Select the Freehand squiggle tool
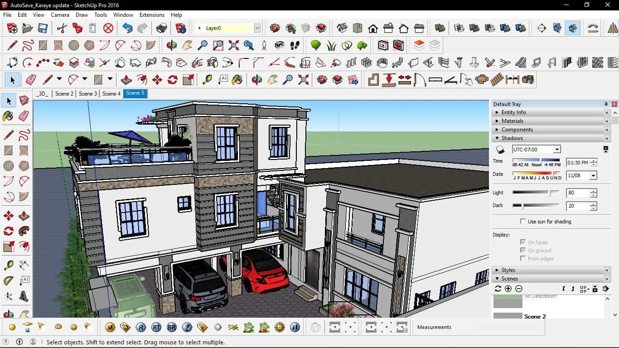619x348 pixels. [28, 45]
